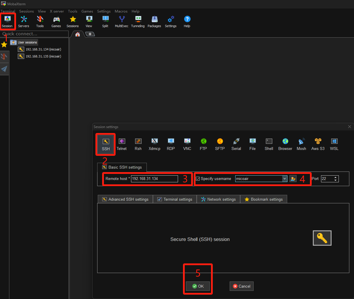The height and width of the screenshot is (299, 354).
Task: Select the Telnet session type
Action: [x=122, y=144]
